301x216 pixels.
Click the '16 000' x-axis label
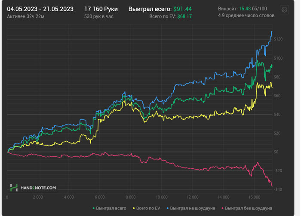(x=254, y=197)
